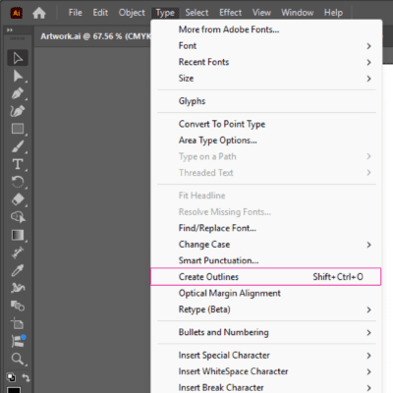Select the Direct Selection tool
Viewport: 393px width, 393px height.
[18, 76]
